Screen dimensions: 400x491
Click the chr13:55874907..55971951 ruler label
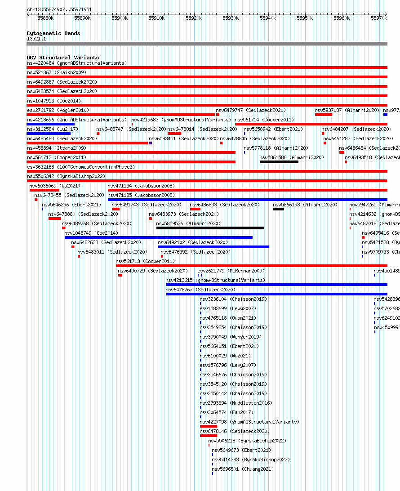point(59,10)
